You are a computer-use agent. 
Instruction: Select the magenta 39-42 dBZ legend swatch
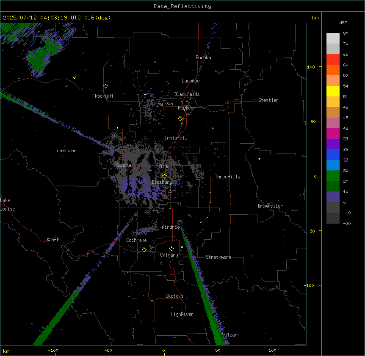click(x=333, y=133)
